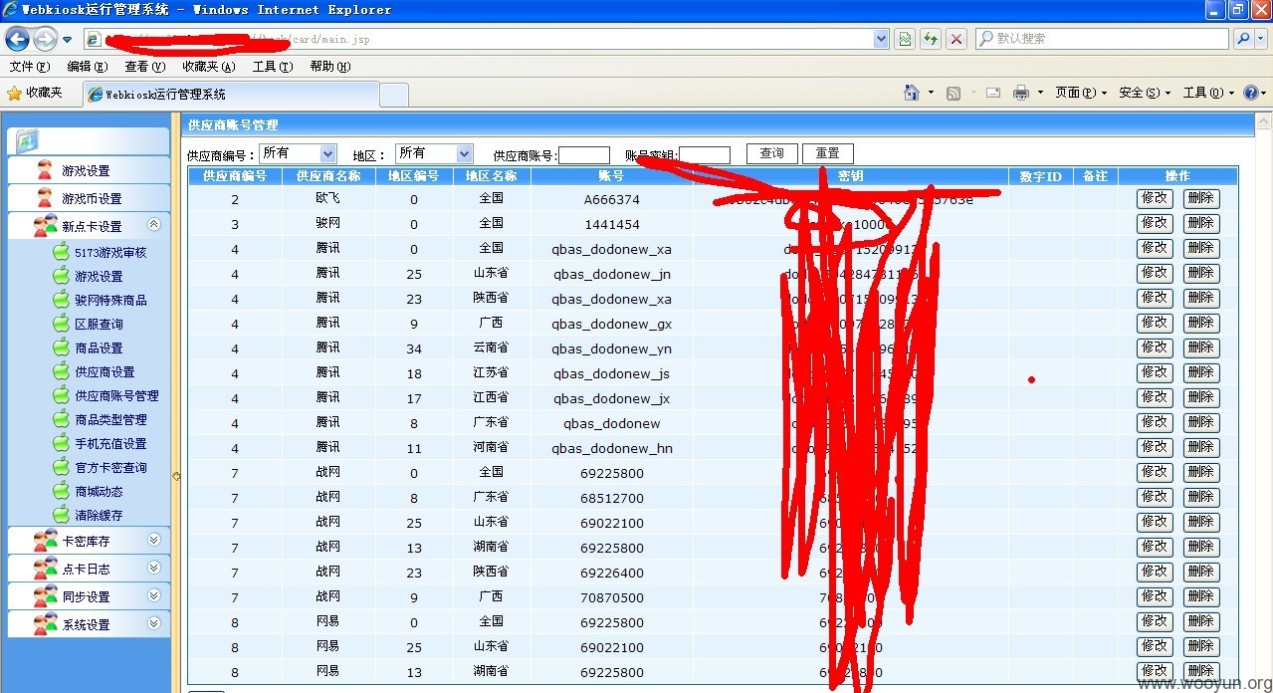Click the Read mail envelope icon
Viewport: 1273px width, 693px height.
coord(992,93)
